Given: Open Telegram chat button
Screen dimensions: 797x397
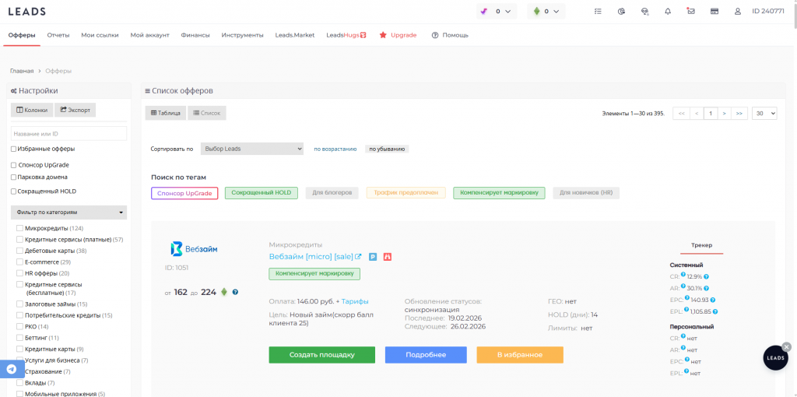Looking at the screenshot, I should pos(12,370).
